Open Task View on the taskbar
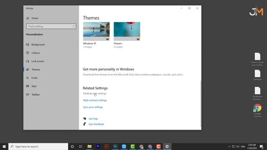Viewport: 267px width, 150px height. 81,146
